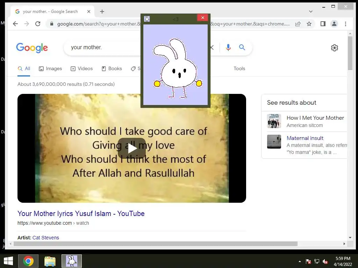358x268 pixels.
Task: Click the horizontal scrollbar right arrow
Action: [x=344, y=244]
